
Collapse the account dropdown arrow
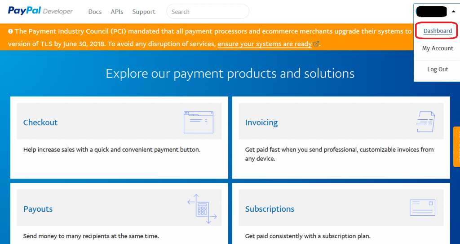453,11
